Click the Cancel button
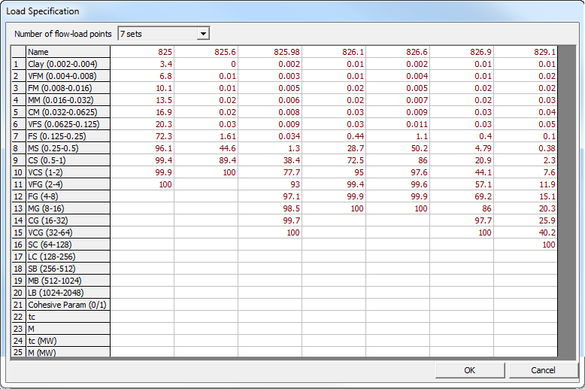 click(543, 370)
